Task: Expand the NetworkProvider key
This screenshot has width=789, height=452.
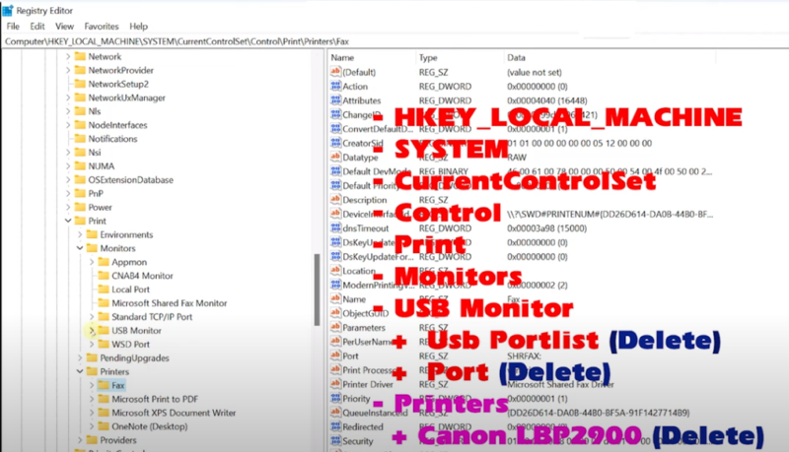Action: coord(68,70)
